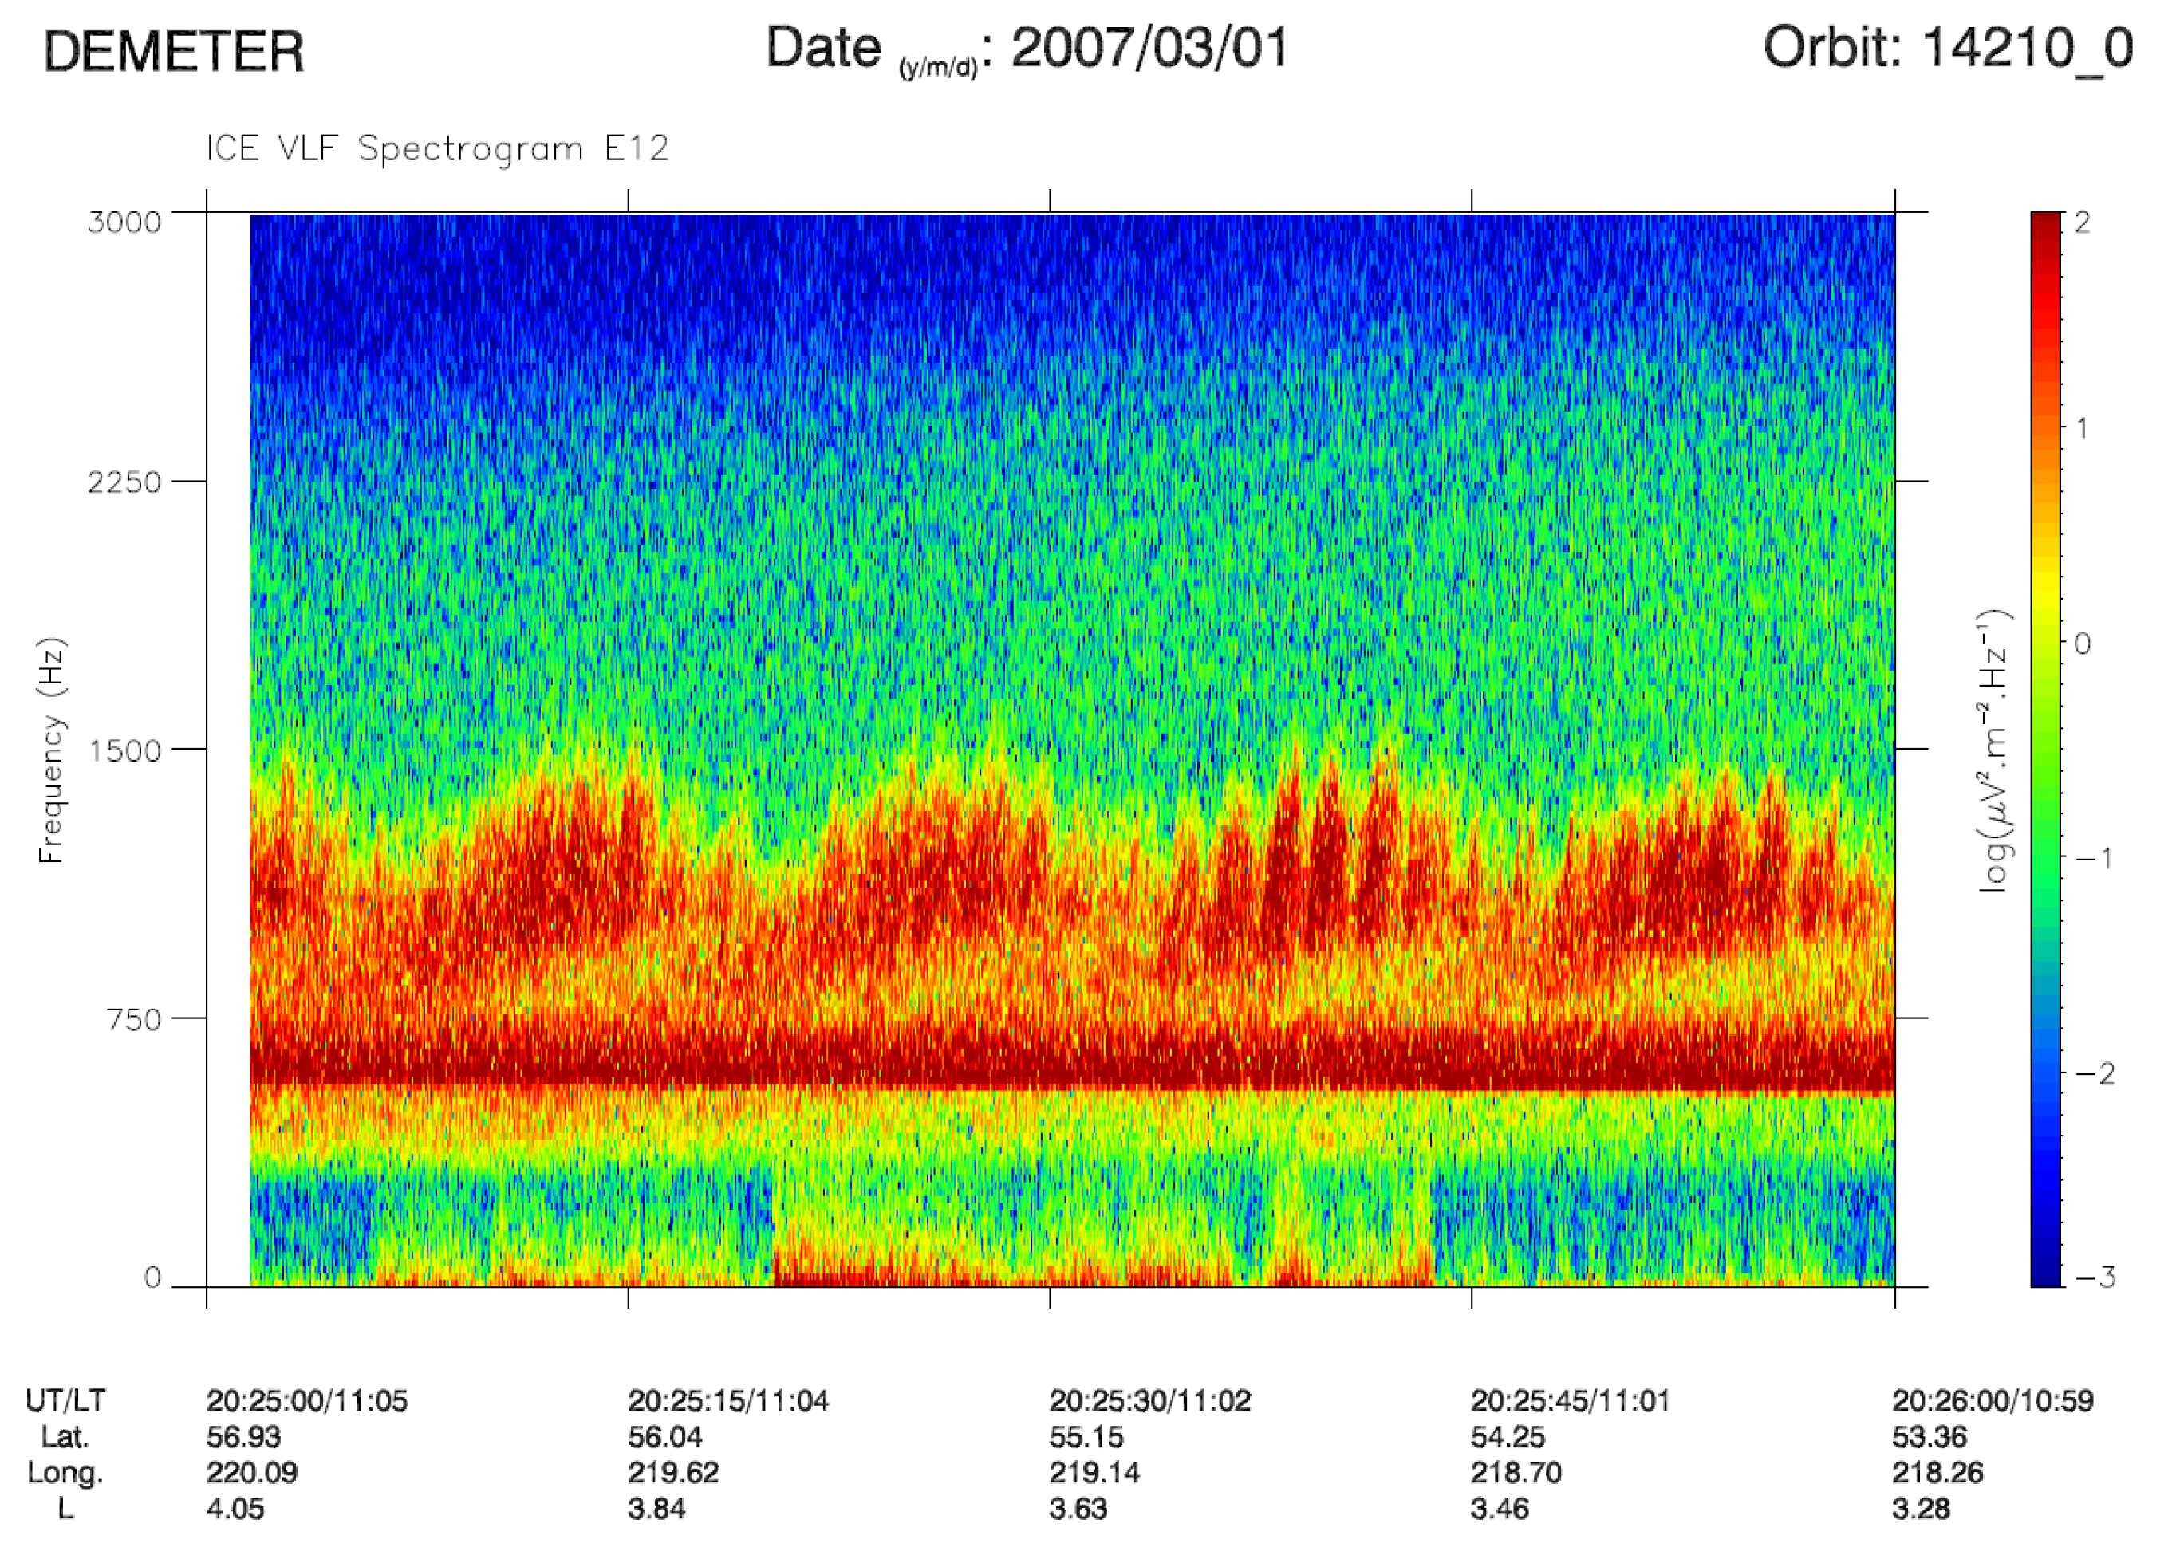This screenshot has height=1555, width=2172.
Task: Click the color bar near value -3
Action: pos(2047,1277)
